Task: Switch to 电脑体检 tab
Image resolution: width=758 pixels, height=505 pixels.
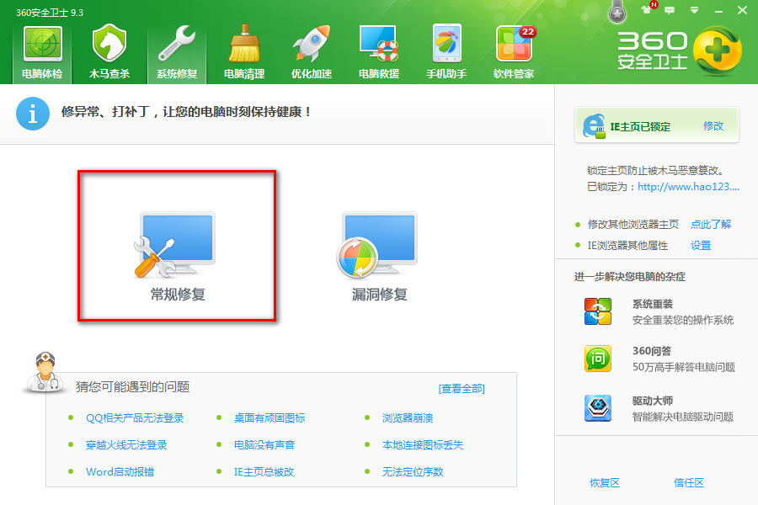Action: (42, 52)
